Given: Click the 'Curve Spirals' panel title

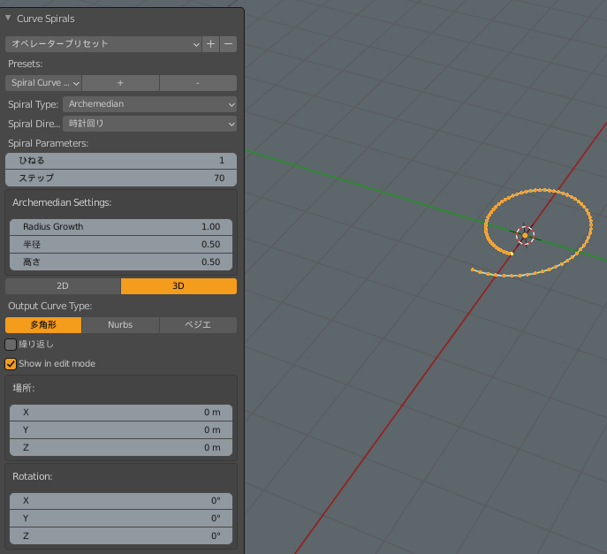Looking at the screenshot, I should click(46, 19).
